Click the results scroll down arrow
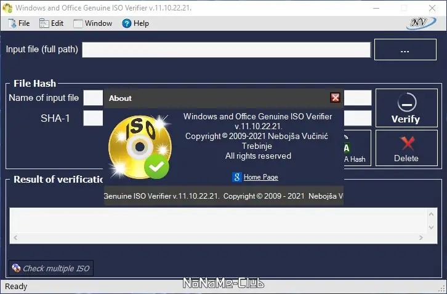The height and width of the screenshot is (294, 447). tap(431, 228)
